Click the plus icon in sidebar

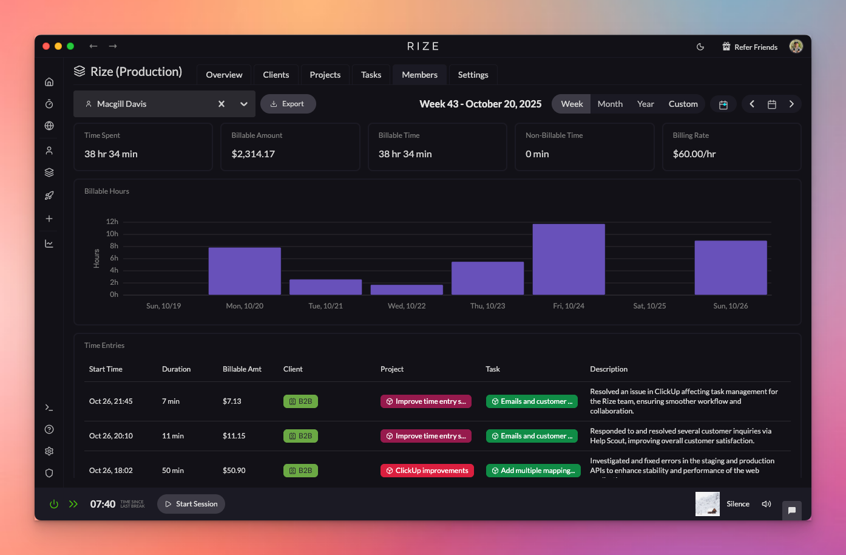pos(49,219)
